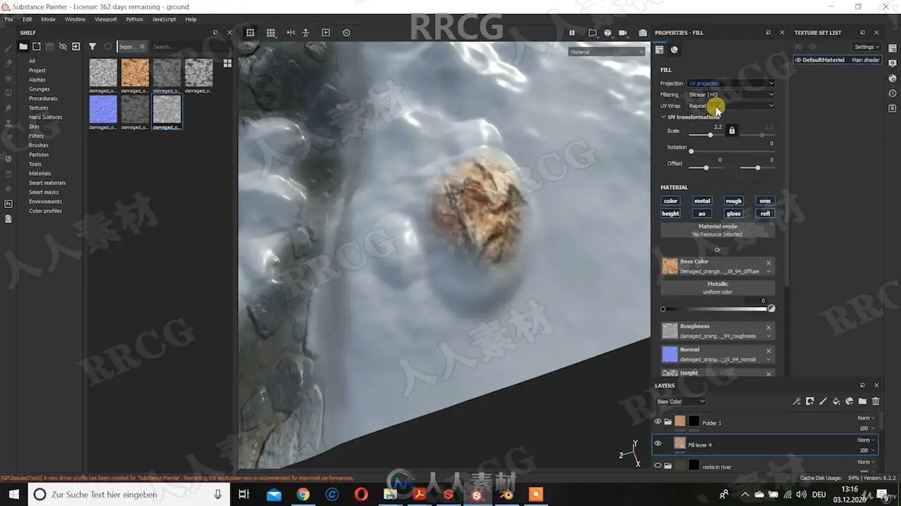The image size is (901, 506).
Task: Click the shelf filter funnel icon
Action: [92, 46]
